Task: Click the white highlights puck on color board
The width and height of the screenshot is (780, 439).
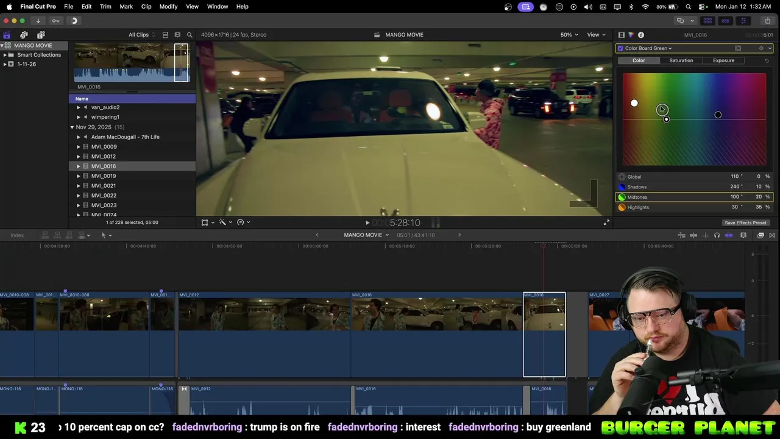Action: point(634,103)
